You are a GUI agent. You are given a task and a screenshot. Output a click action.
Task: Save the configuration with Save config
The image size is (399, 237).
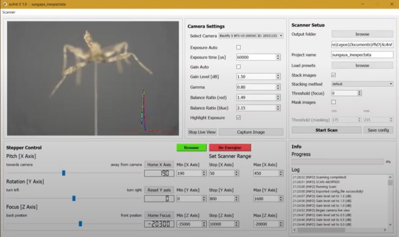pos(378,130)
